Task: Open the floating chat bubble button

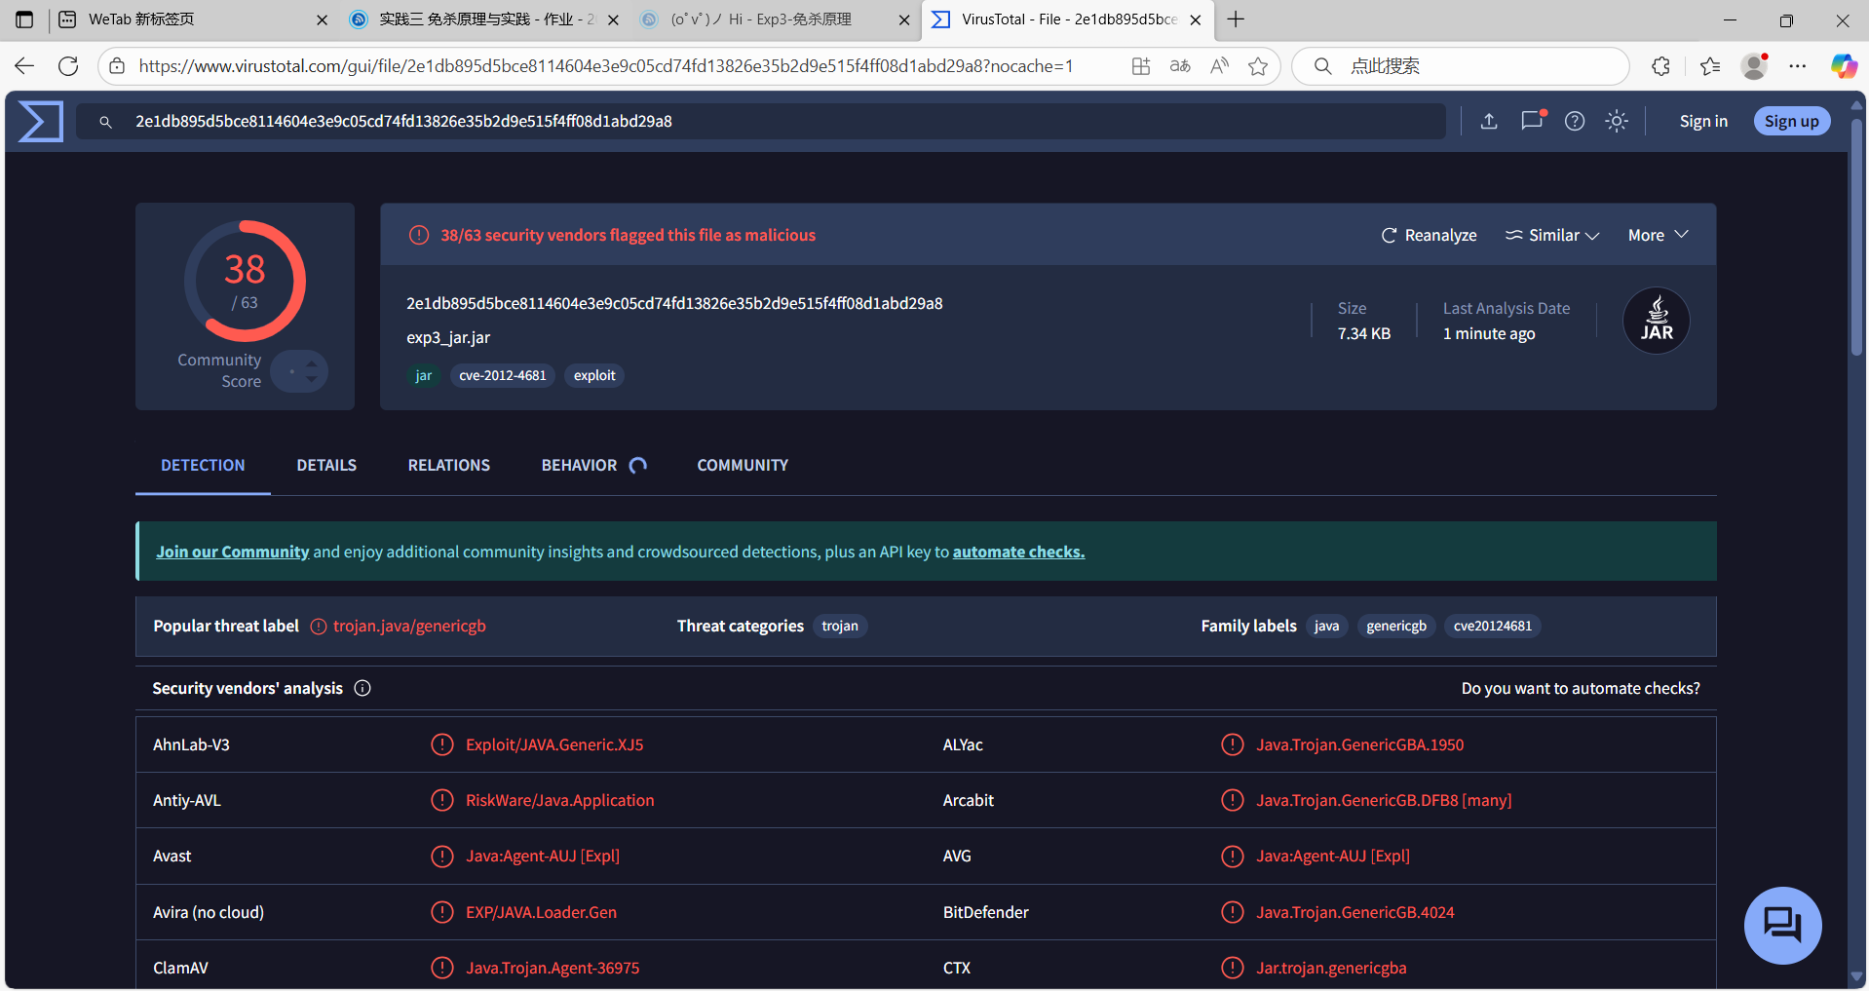Action: coord(1782,925)
